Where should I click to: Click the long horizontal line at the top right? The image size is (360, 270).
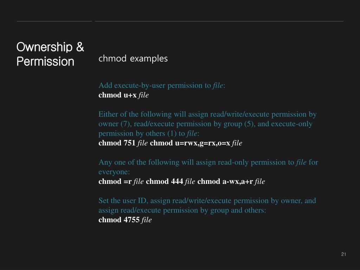coord(219,21)
